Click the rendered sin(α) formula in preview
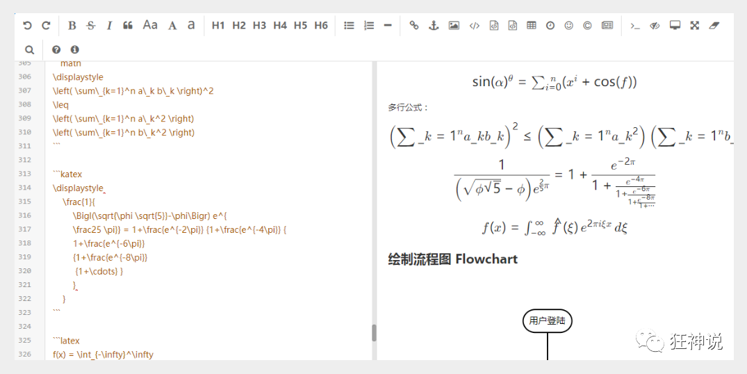This screenshot has height=374, width=747. pyautogui.click(x=555, y=82)
